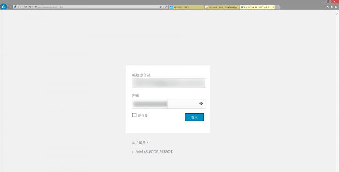Follow the 返回 ASUSTOR AS3202T link
This screenshot has height=172, width=339.
pyautogui.click(x=152, y=152)
